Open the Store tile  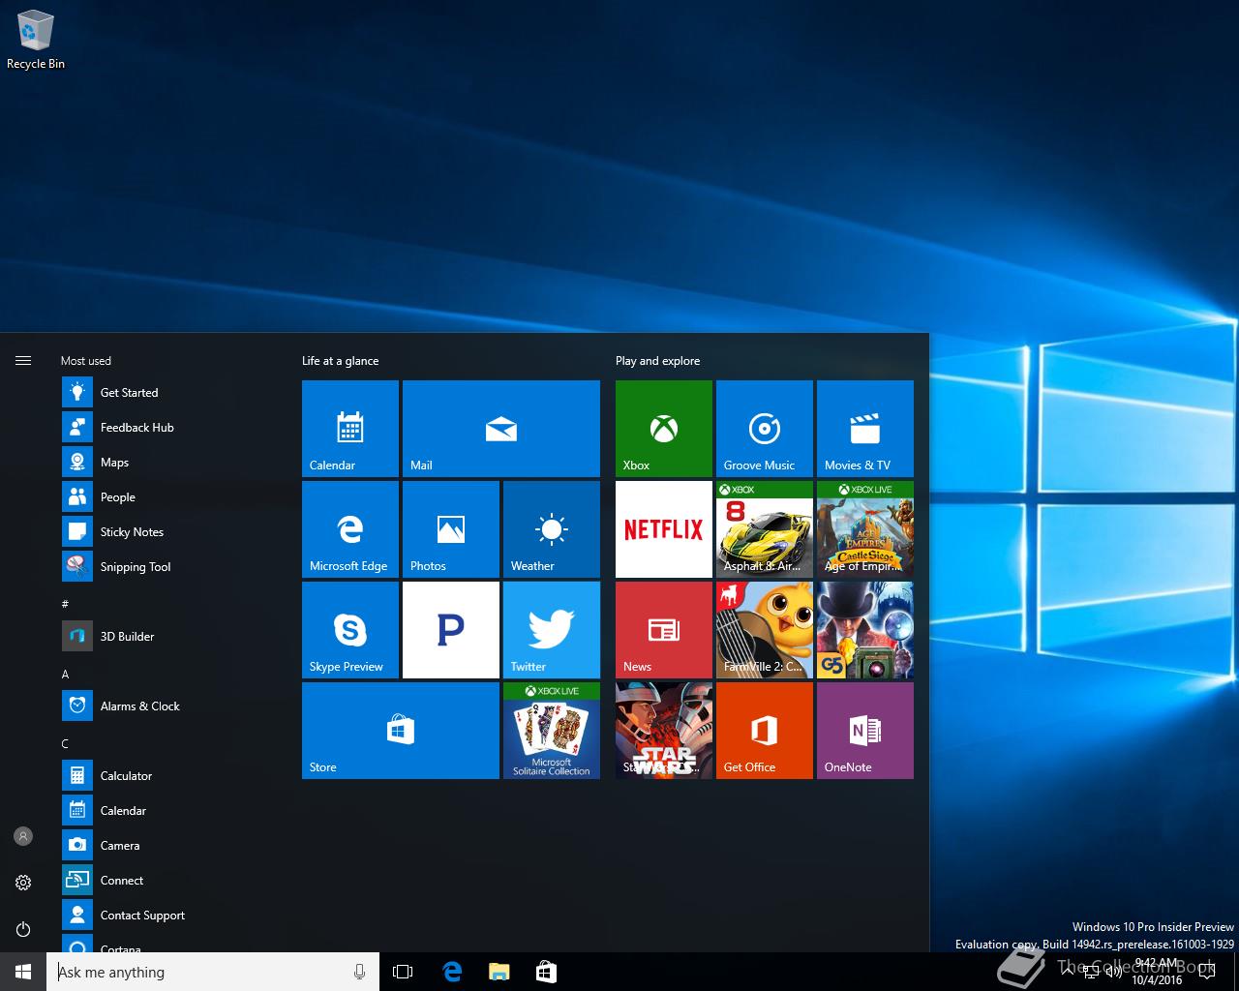pos(400,730)
